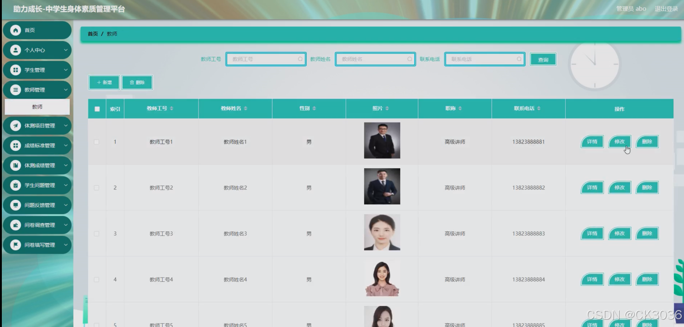Click 修改 for 教师姓名1

point(620,141)
